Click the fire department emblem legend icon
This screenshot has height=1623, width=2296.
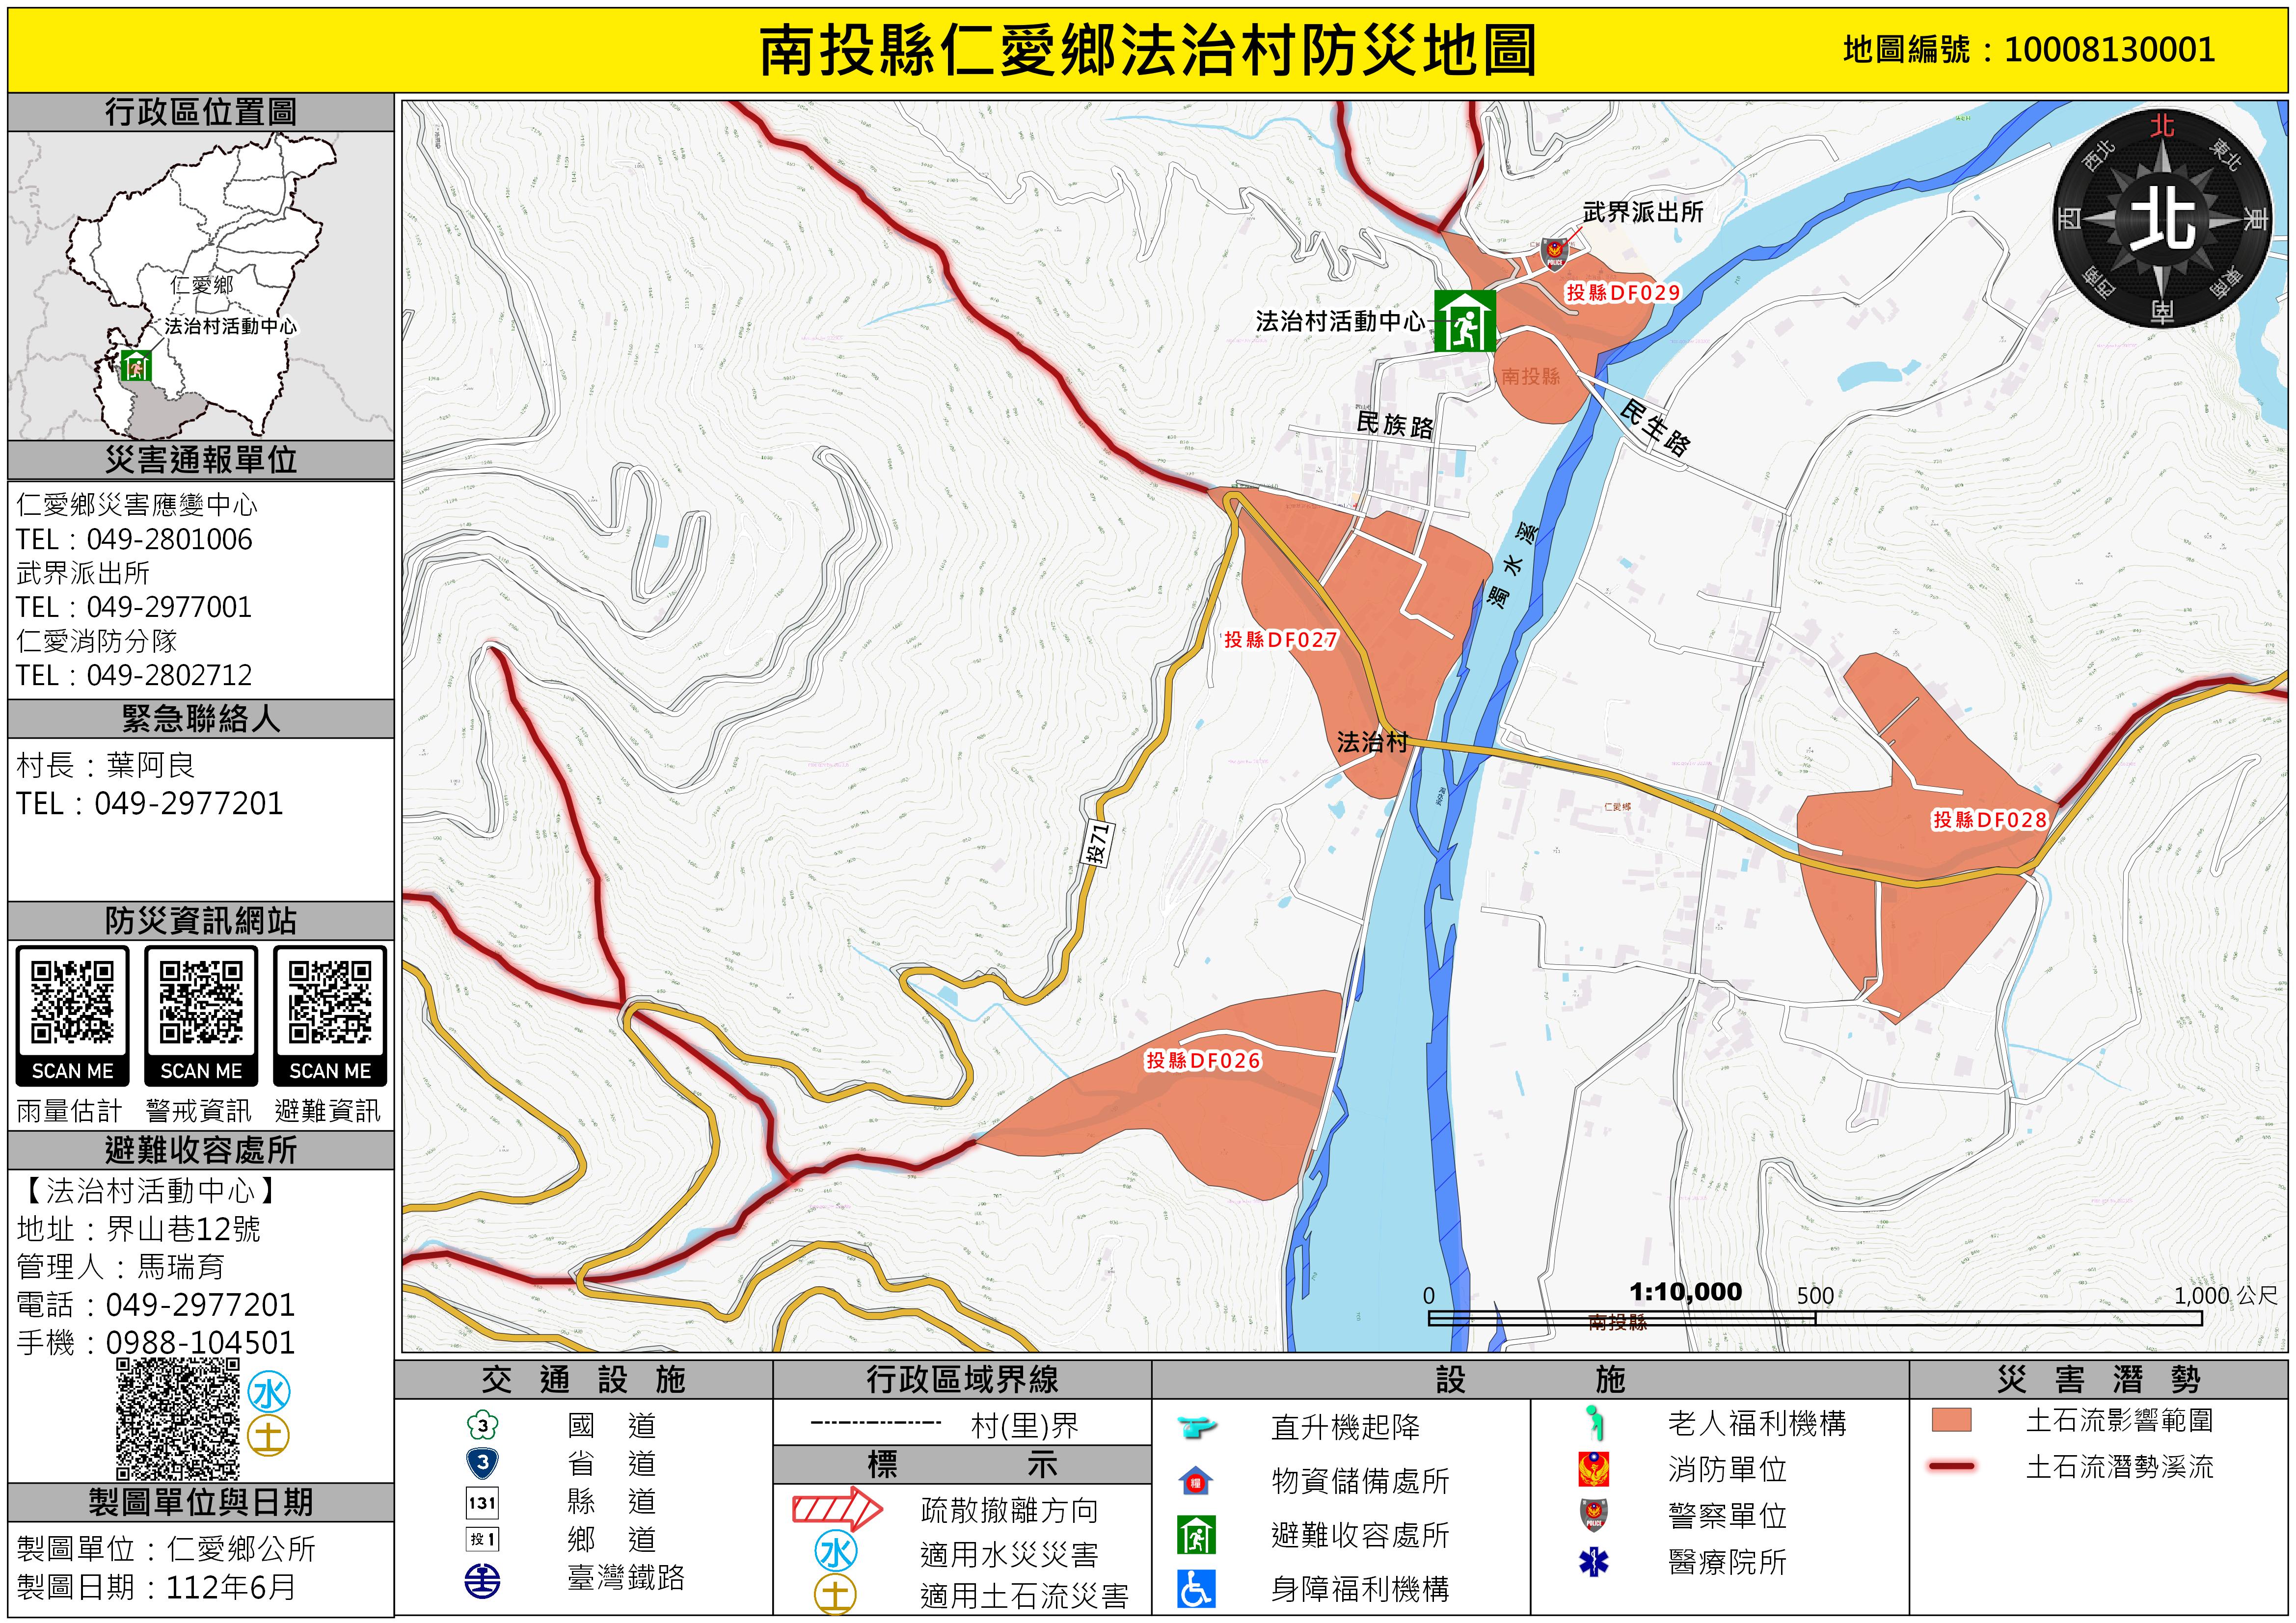point(1594,1469)
